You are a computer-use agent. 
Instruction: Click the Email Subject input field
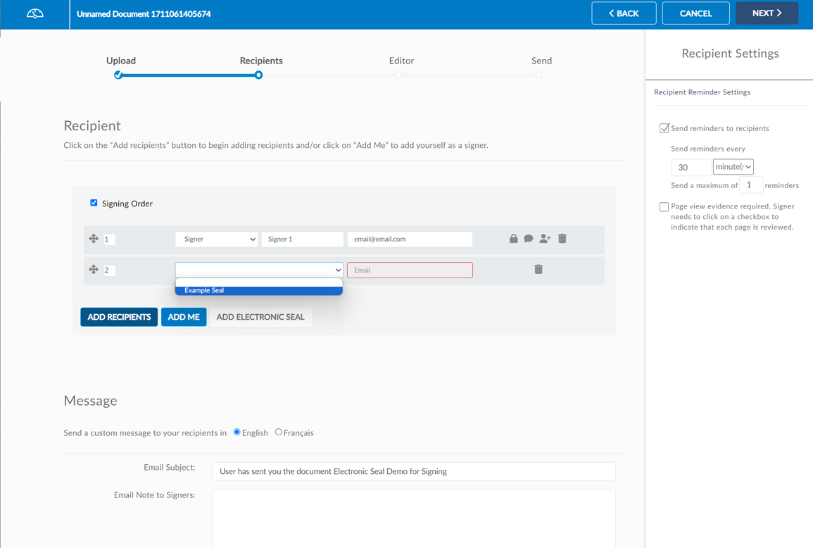tap(413, 471)
